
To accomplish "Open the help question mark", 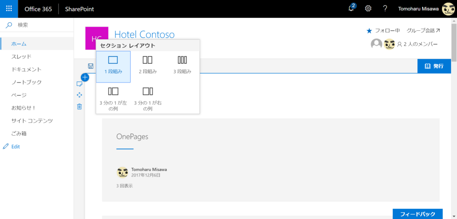I will coord(385,9).
